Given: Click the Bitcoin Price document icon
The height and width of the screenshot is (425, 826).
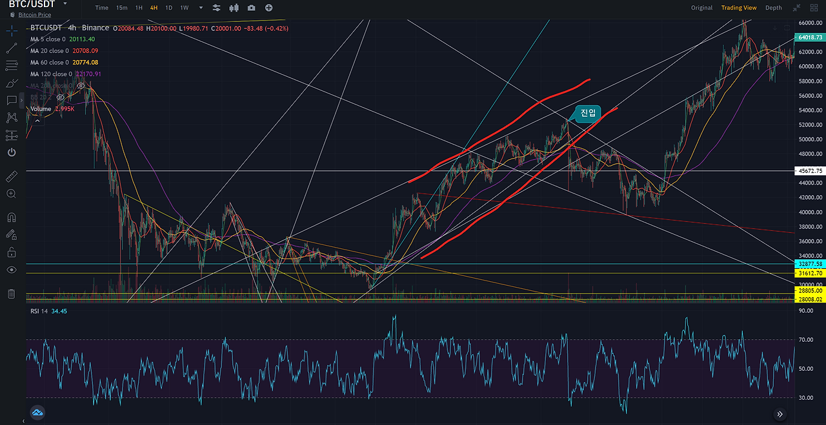Looking at the screenshot, I should (12, 15).
